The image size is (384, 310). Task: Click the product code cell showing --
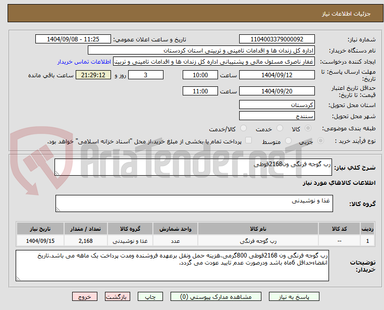pyautogui.click(x=339, y=241)
